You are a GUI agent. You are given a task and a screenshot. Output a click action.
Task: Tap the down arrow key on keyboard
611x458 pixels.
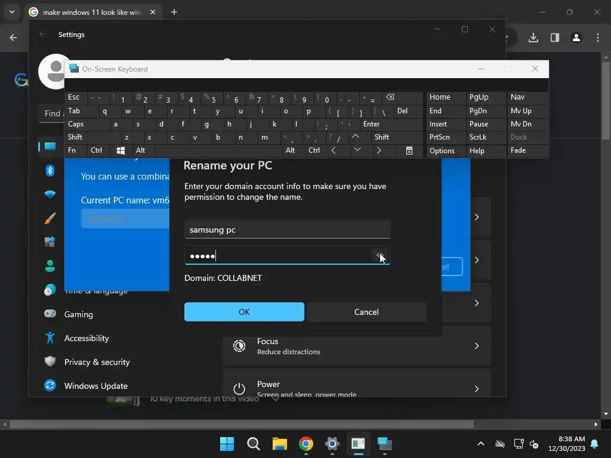pyautogui.click(x=357, y=150)
